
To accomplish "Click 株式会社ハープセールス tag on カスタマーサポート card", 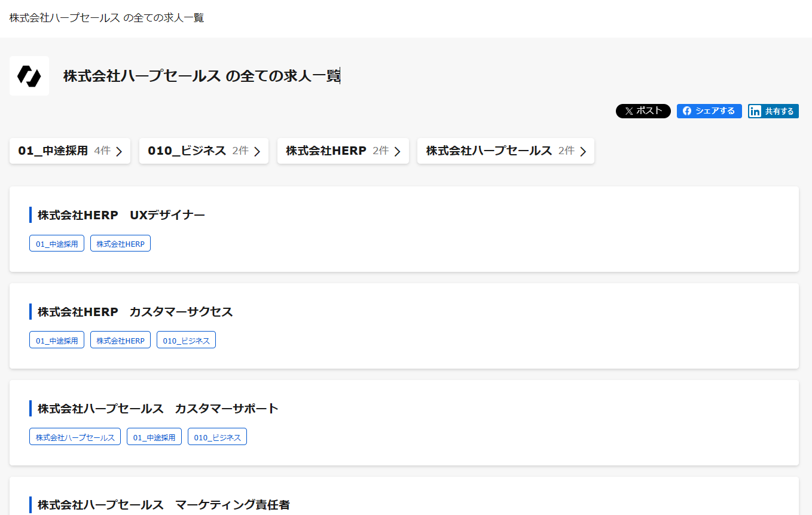I will 75,437.
